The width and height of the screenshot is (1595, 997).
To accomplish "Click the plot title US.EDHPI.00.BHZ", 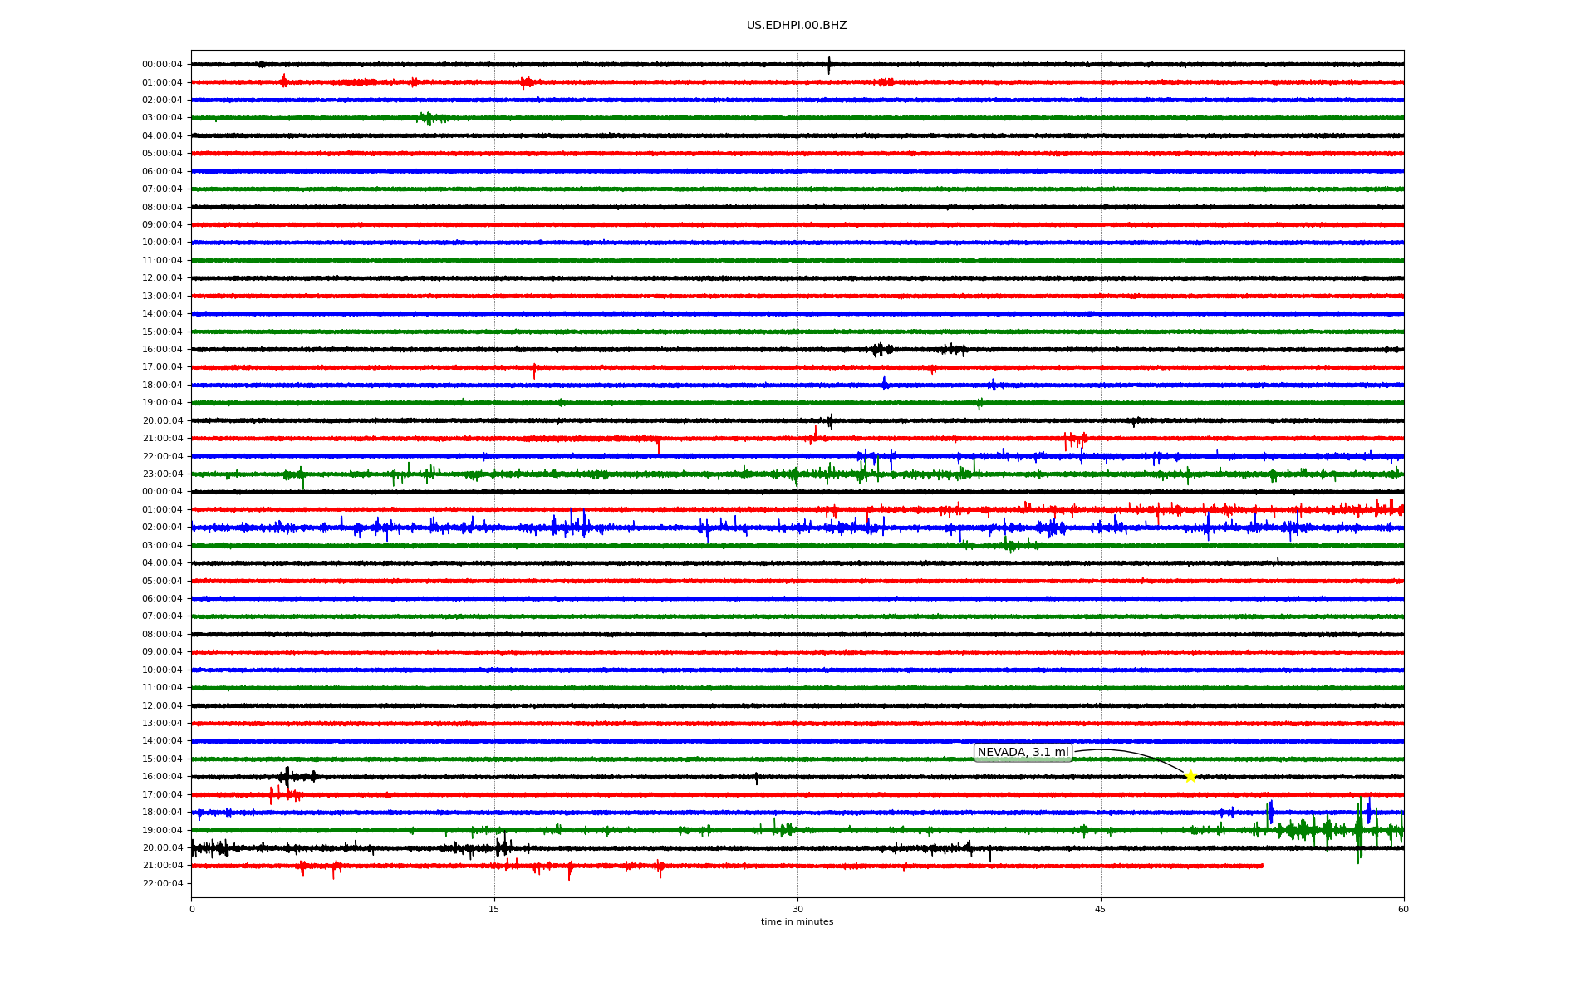I will (x=796, y=26).
